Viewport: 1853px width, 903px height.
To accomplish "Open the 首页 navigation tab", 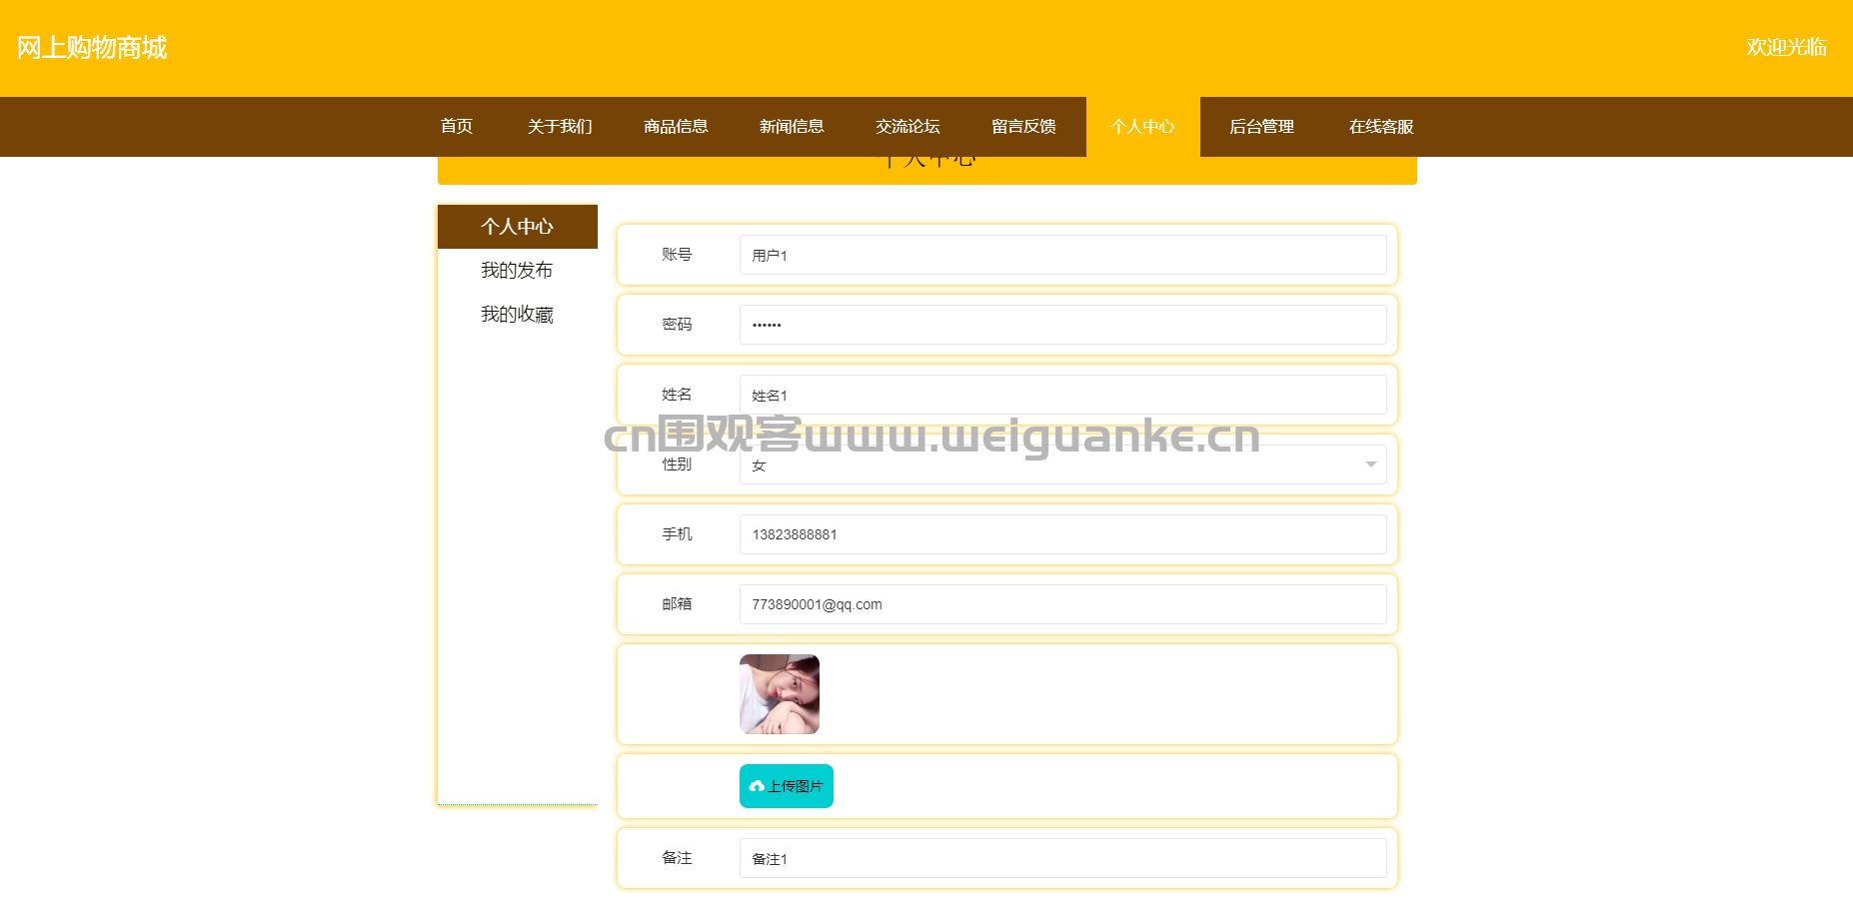I will pyautogui.click(x=457, y=127).
